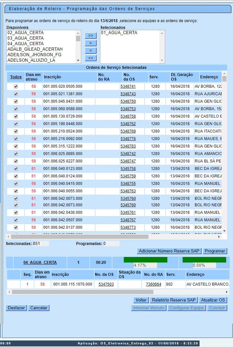Screen dimensions: 233x347
Task: Click the move selected right (>) button
Action: (91, 43)
